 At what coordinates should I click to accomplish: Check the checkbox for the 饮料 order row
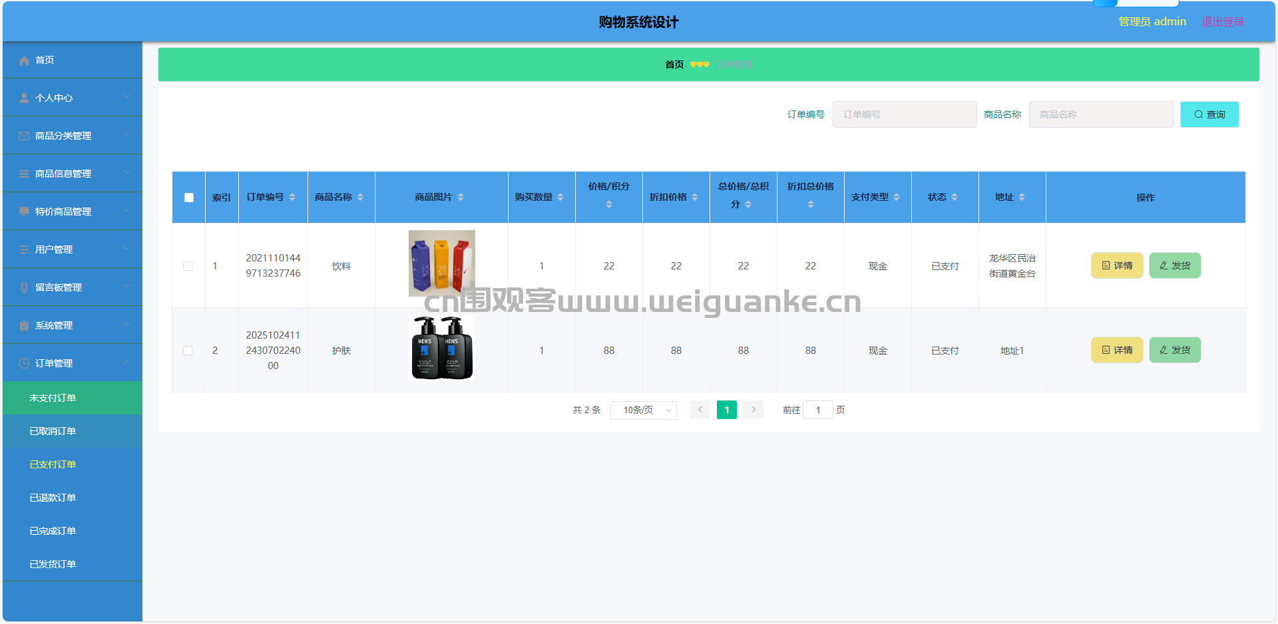click(188, 266)
